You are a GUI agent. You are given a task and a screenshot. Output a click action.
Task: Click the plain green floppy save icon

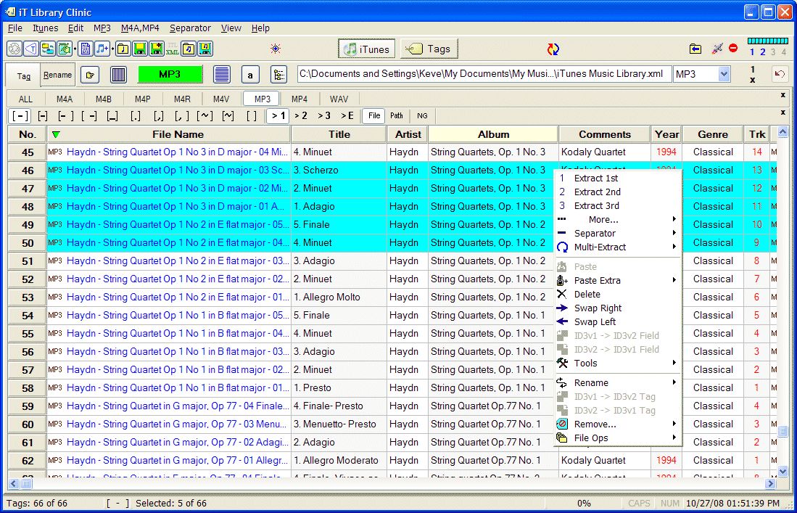pos(139,49)
